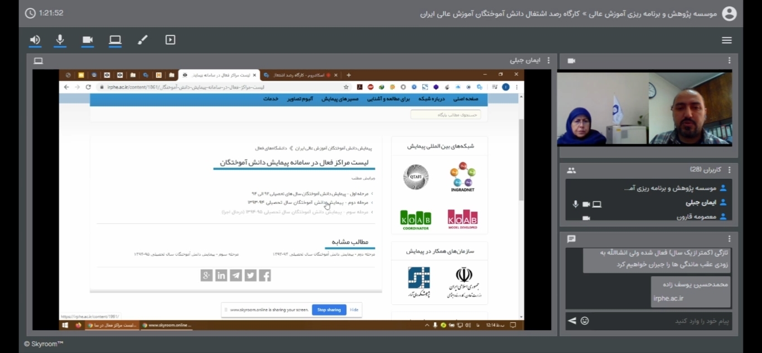762x353 pixels.
Task: Click the laptop icon in screen-share panel header
Action: point(38,60)
